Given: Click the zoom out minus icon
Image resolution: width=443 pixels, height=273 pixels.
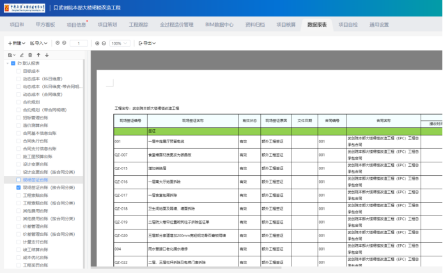Looking at the screenshot, I should click(104, 43).
